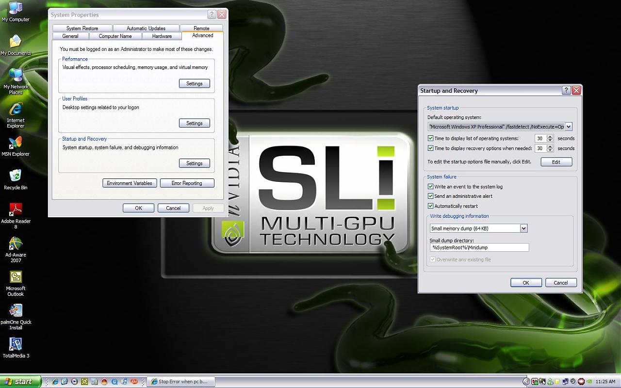Open the Adobe Reader 8 desktop icon

(16, 210)
